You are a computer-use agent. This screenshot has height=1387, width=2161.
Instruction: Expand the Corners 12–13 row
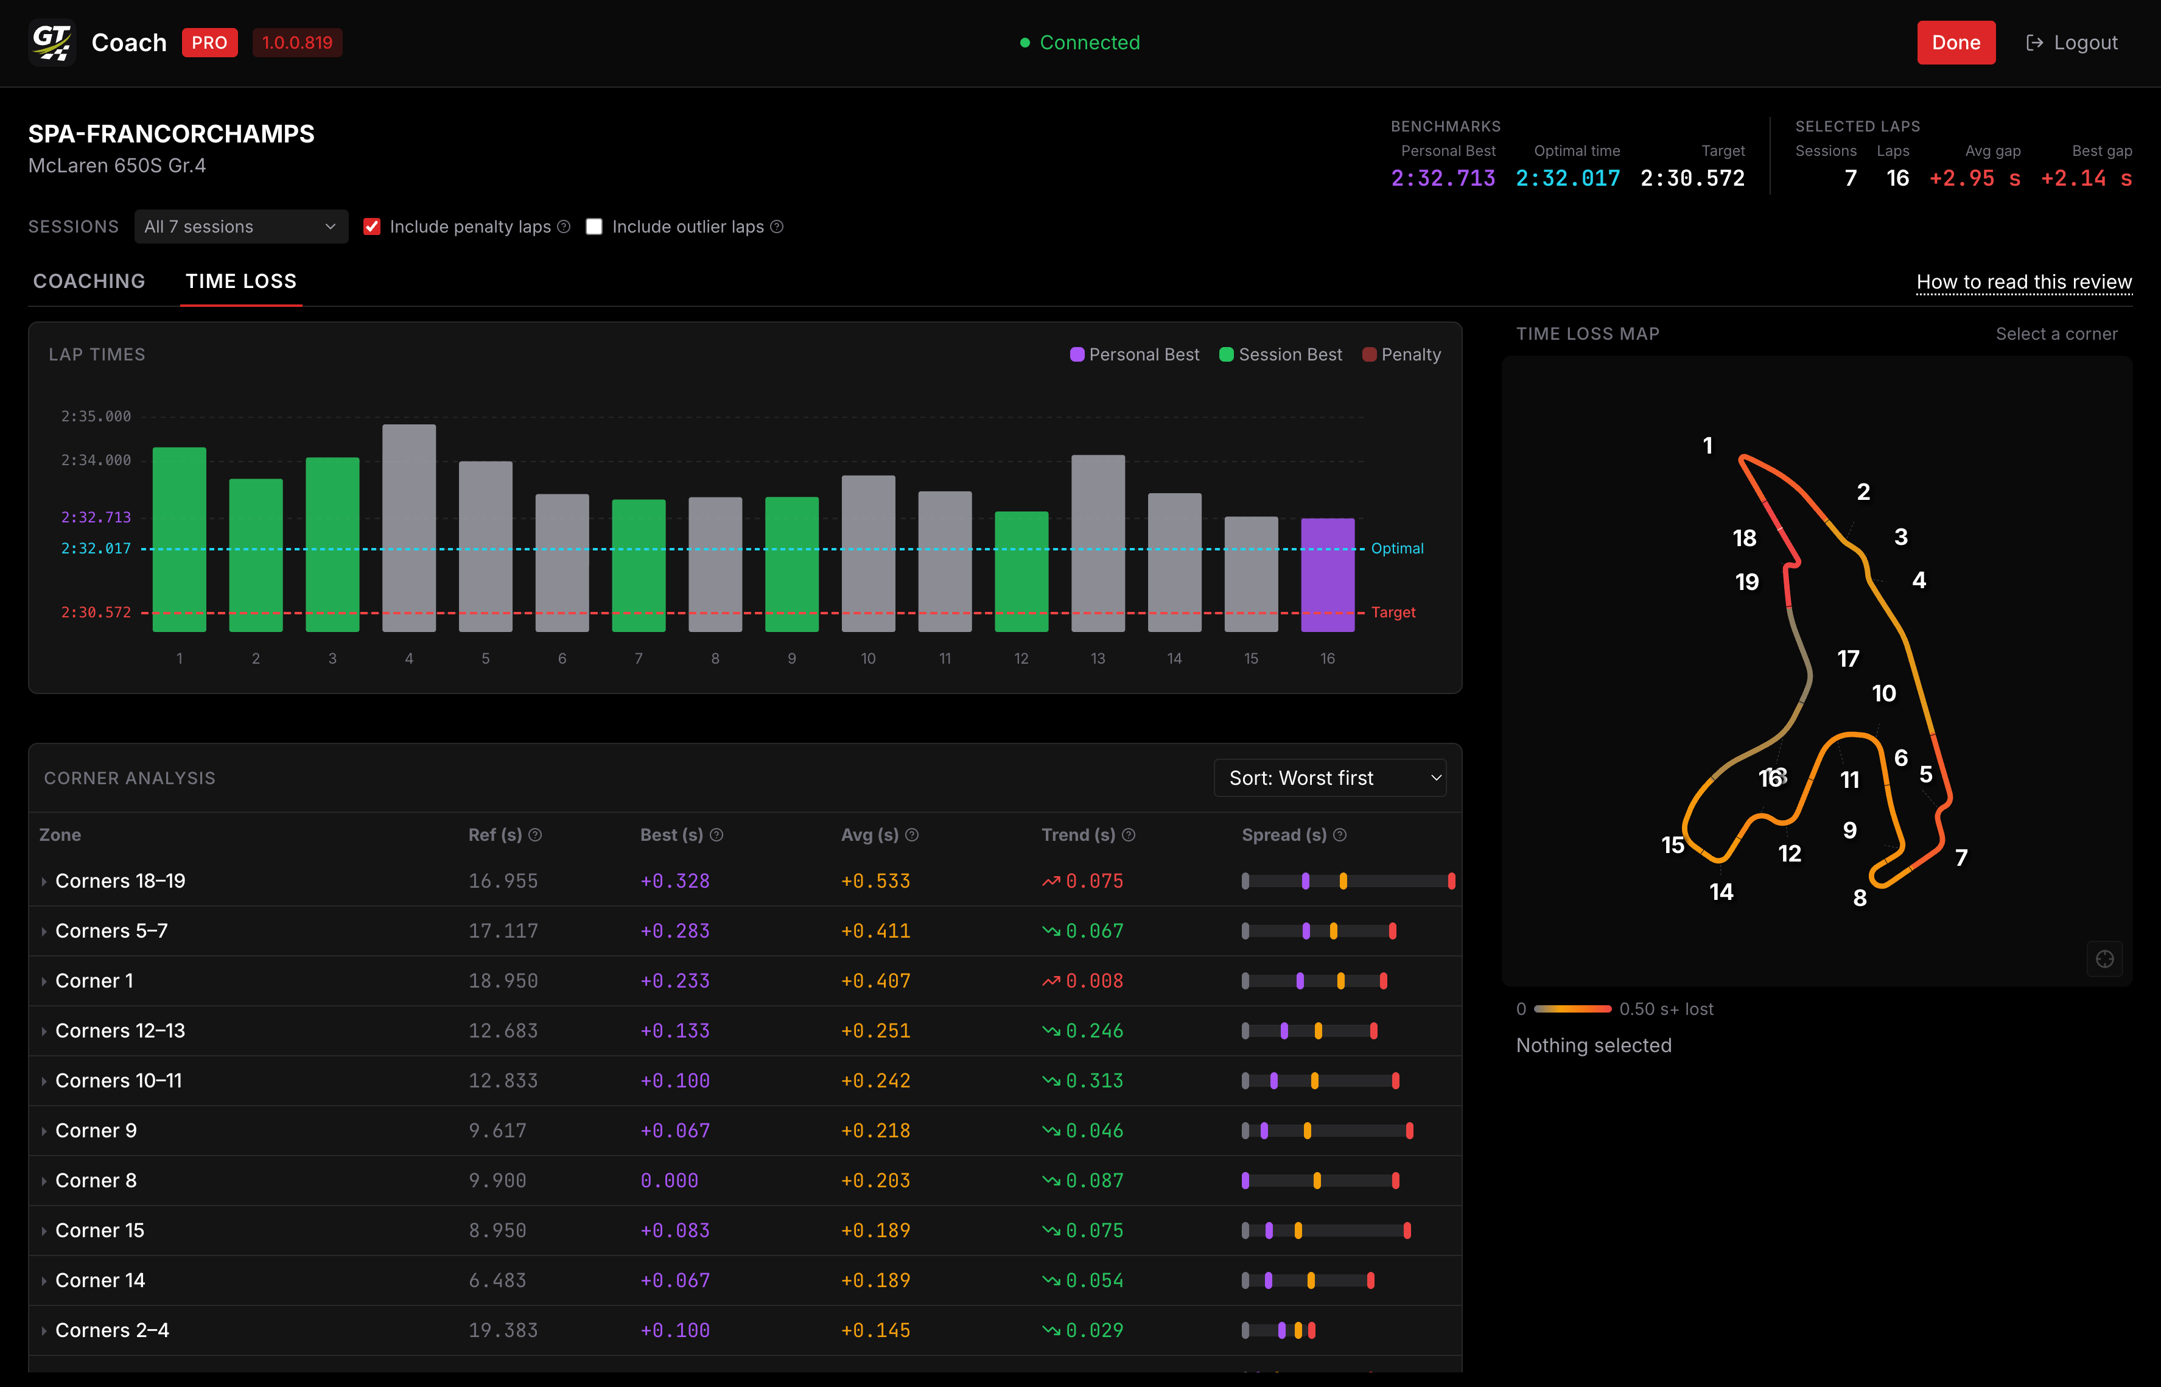click(x=43, y=1031)
